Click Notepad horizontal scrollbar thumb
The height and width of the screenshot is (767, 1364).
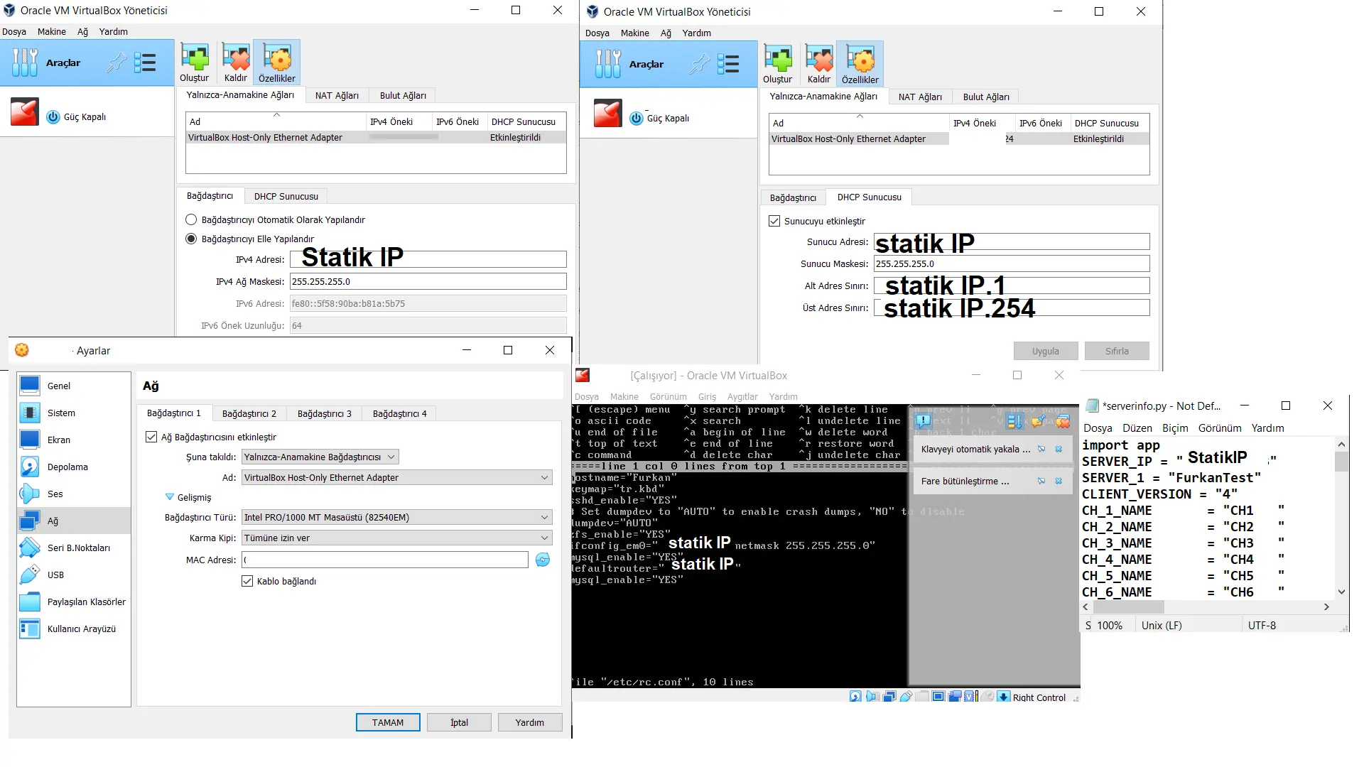point(1128,607)
